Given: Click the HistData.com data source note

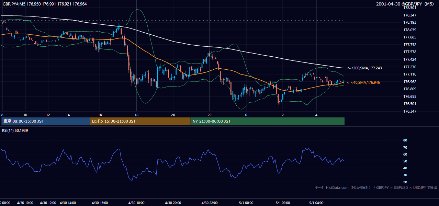Looking at the screenshot, I should click(376, 187).
